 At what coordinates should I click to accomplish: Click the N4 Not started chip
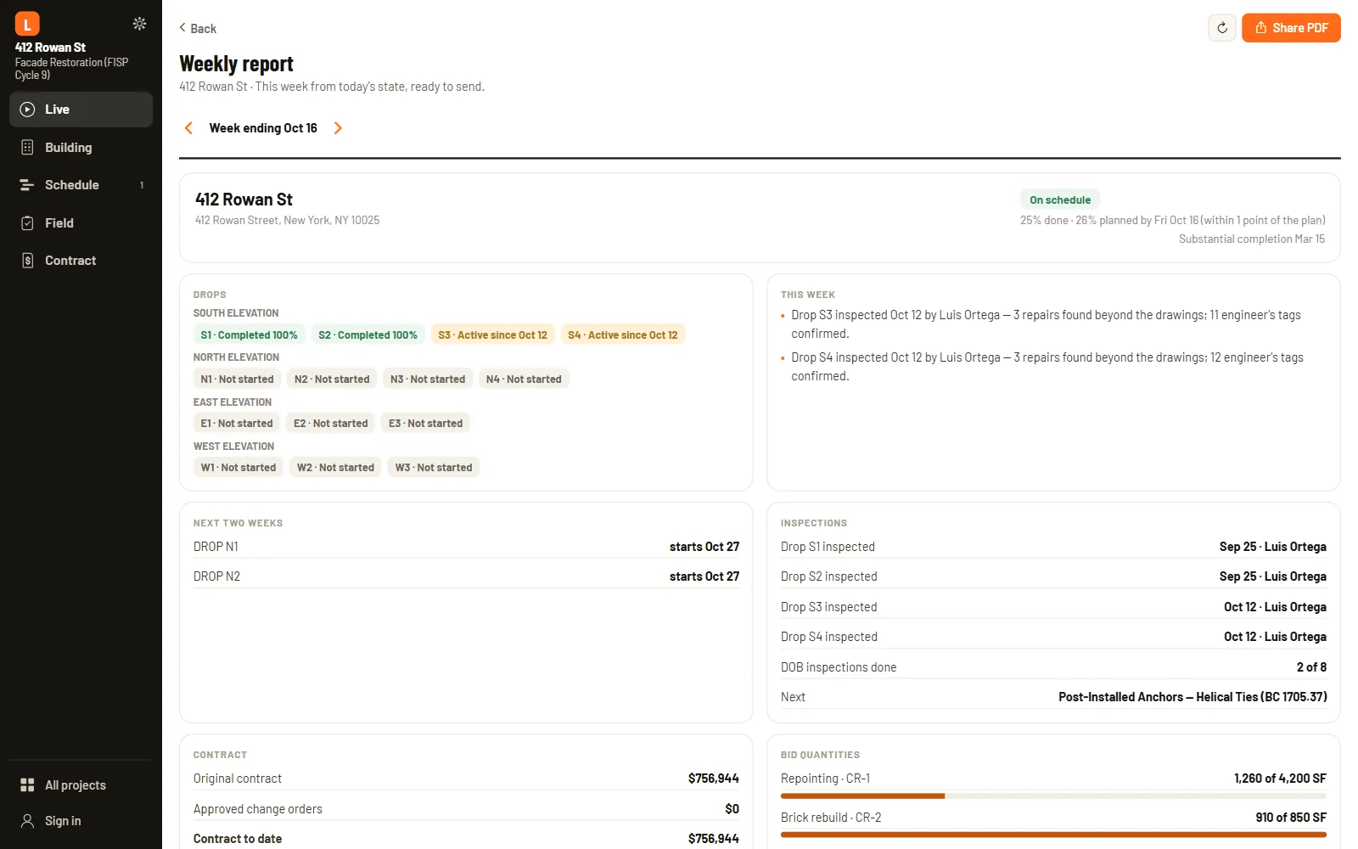click(x=524, y=380)
